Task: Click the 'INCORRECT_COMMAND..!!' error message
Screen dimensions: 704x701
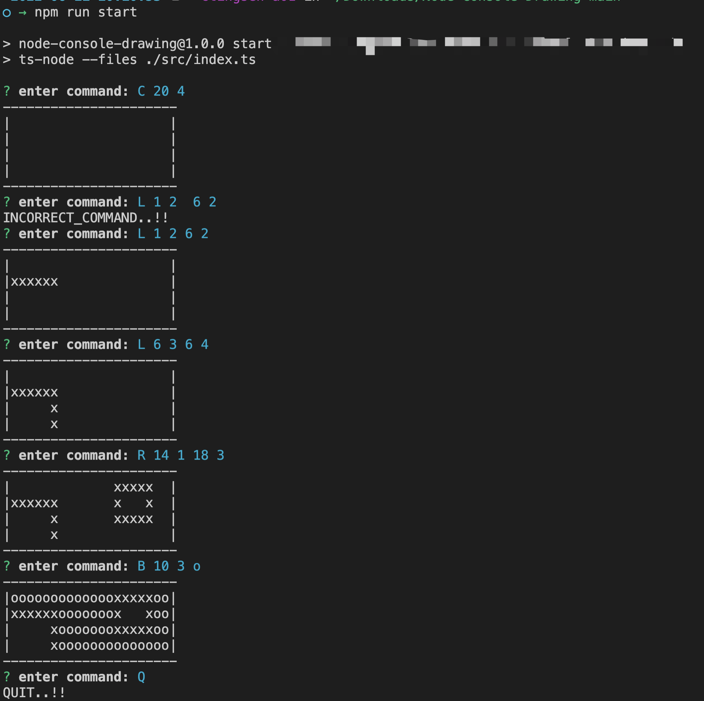Action: 85,218
